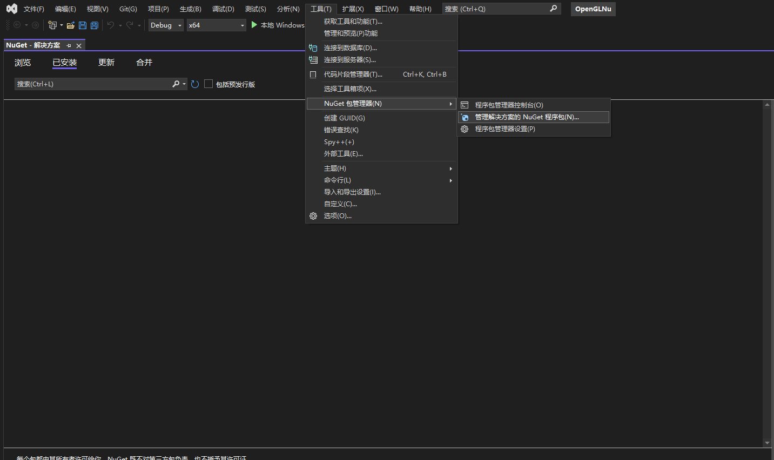774x460 pixels.
Task: Click the 连接到服务器 server icon
Action: [x=313, y=60]
